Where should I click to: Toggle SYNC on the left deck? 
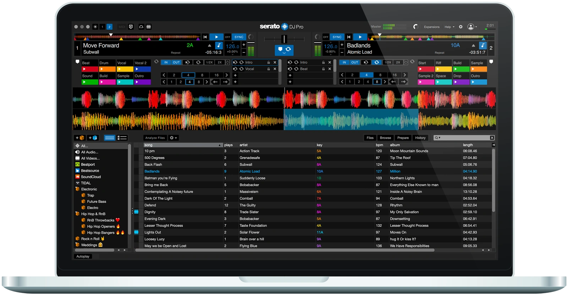pos(239,37)
